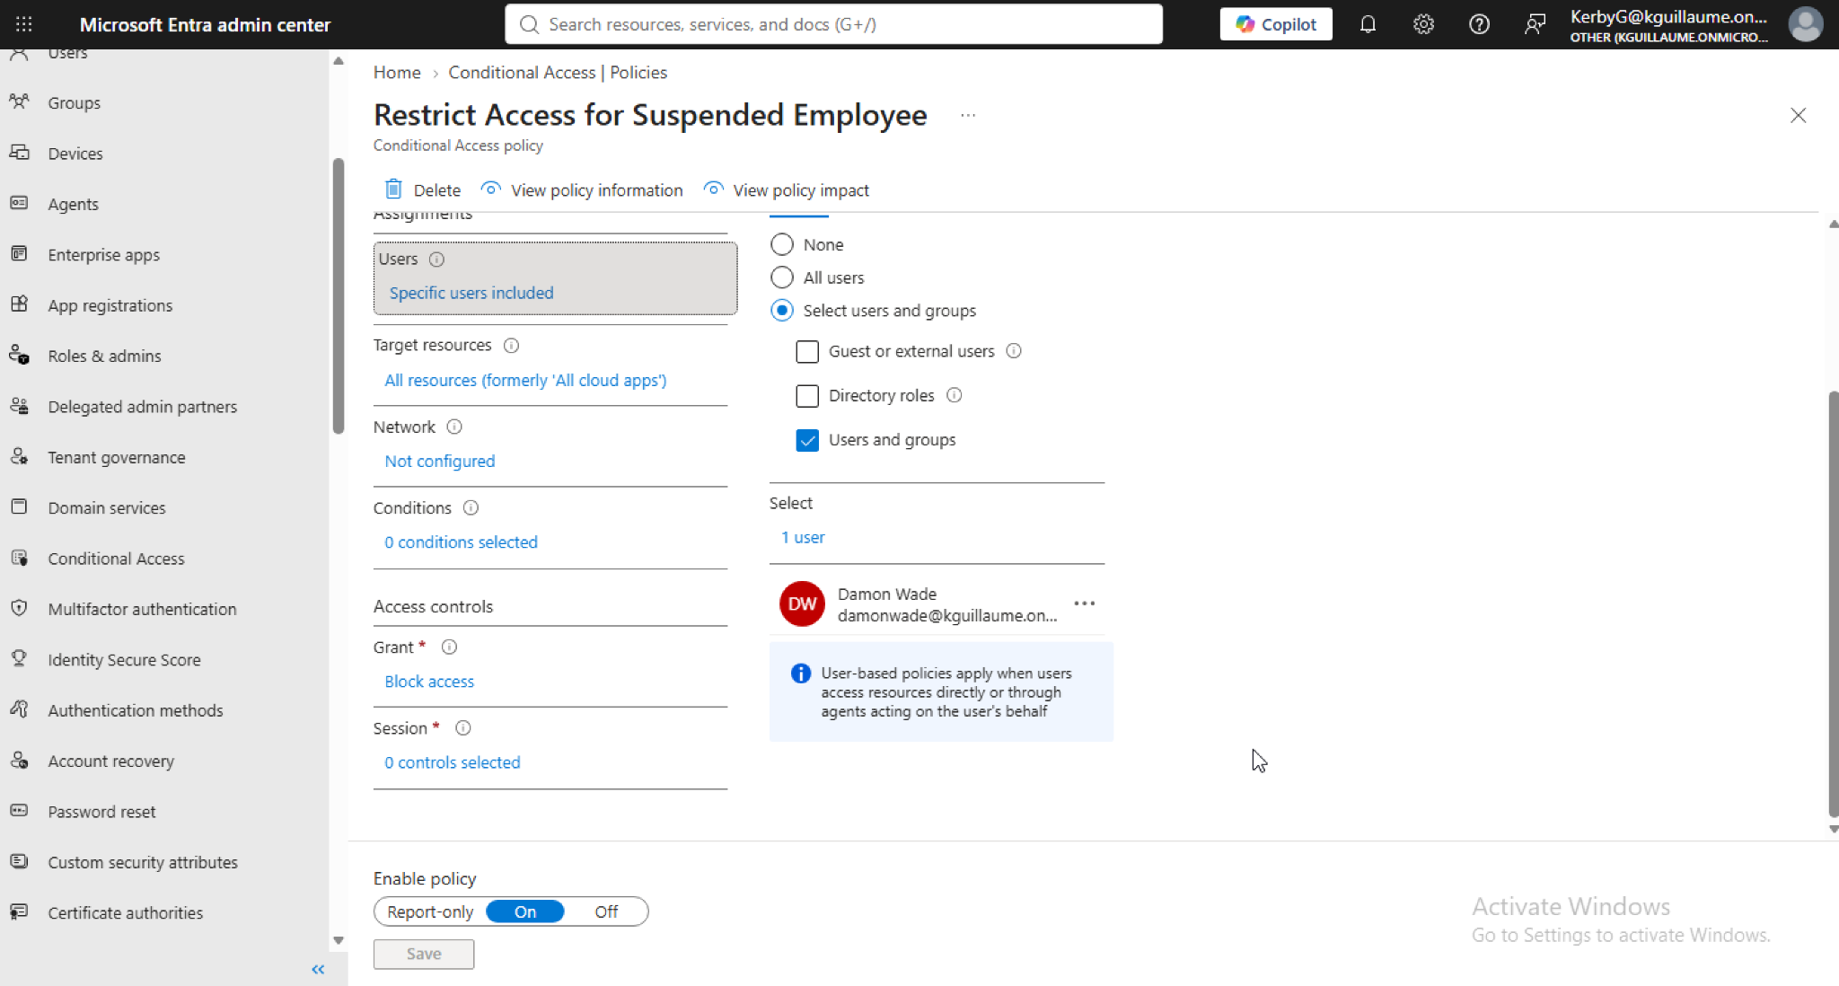Go to Conditional Access | Policies breadcrumb
The width and height of the screenshot is (1839, 986).
pos(558,73)
